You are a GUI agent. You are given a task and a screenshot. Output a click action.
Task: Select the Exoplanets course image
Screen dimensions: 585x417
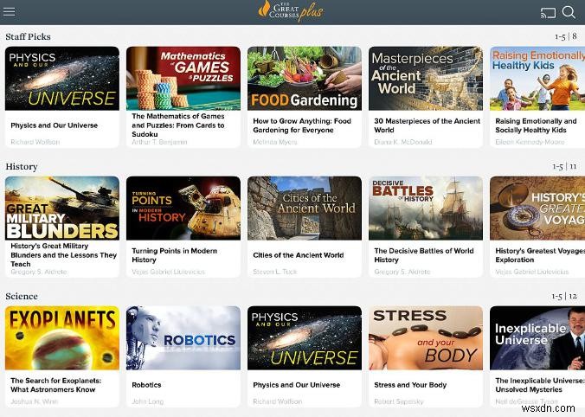pyautogui.click(x=62, y=338)
